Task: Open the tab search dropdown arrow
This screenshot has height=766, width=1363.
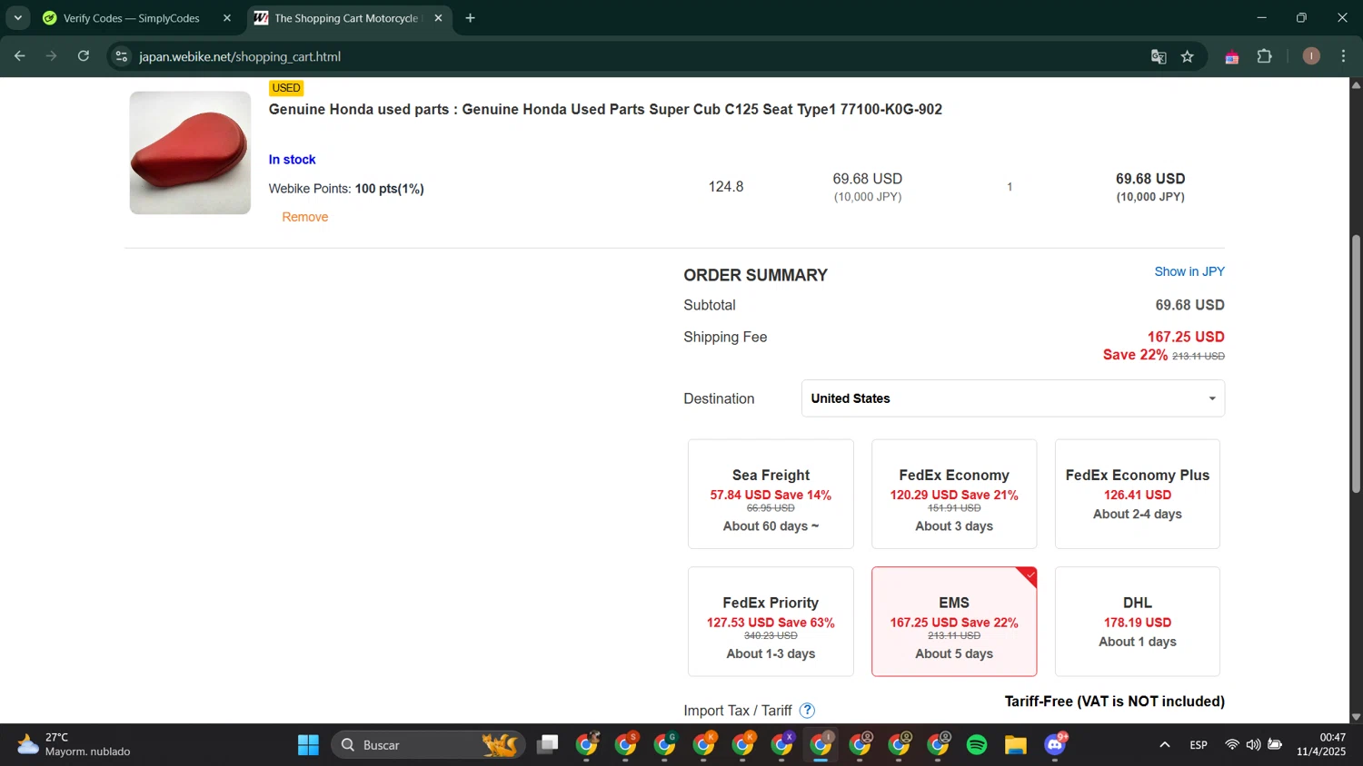Action: click(17, 18)
